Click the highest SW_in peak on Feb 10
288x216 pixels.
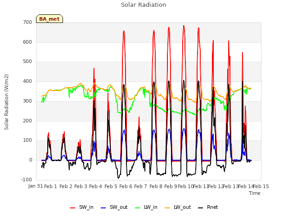point(184,26)
